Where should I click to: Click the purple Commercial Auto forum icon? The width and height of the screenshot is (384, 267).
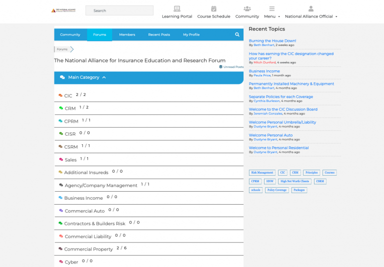pyautogui.click(x=61, y=211)
